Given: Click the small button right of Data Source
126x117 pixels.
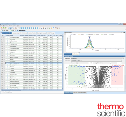Looking at the screenshot, I should point(123,58).
